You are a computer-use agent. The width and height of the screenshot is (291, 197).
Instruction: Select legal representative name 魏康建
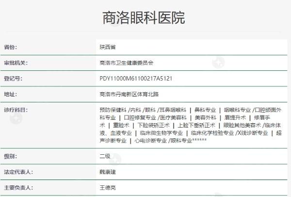click(x=108, y=172)
